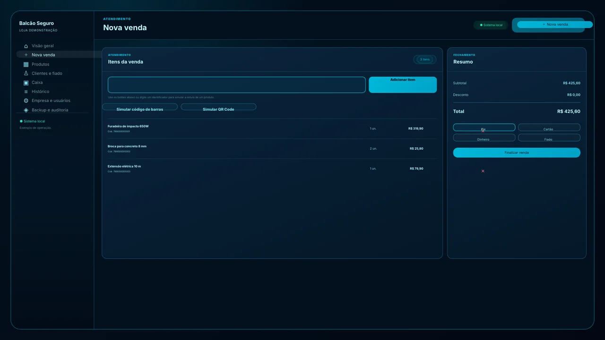Click the Total label in Resumo
The image size is (605, 340).
coord(458,111)
